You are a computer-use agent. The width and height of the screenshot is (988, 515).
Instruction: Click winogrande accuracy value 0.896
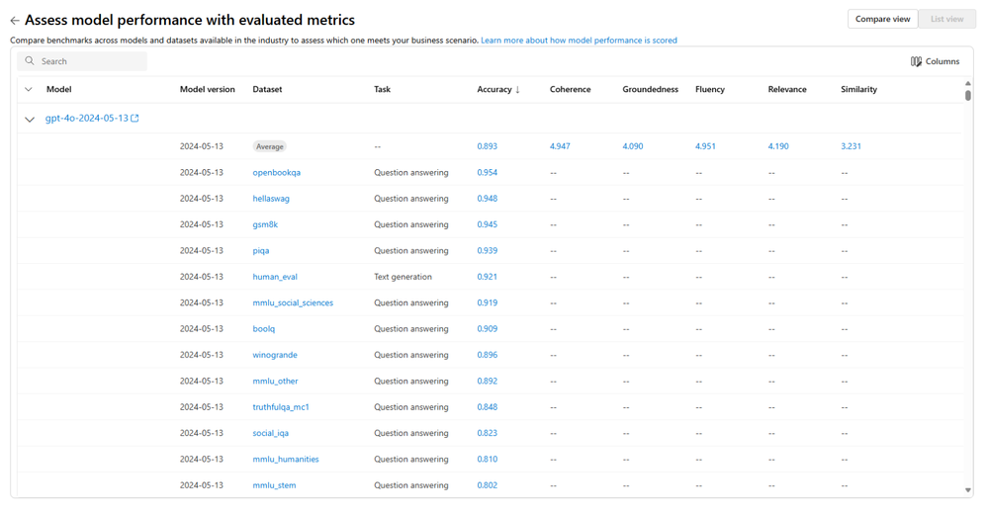click(487, 355)
